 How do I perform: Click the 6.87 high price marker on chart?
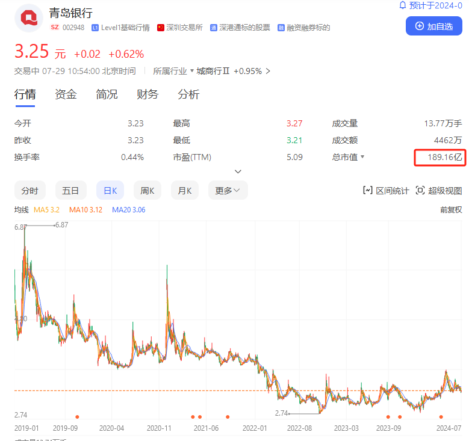pos(62,225)
